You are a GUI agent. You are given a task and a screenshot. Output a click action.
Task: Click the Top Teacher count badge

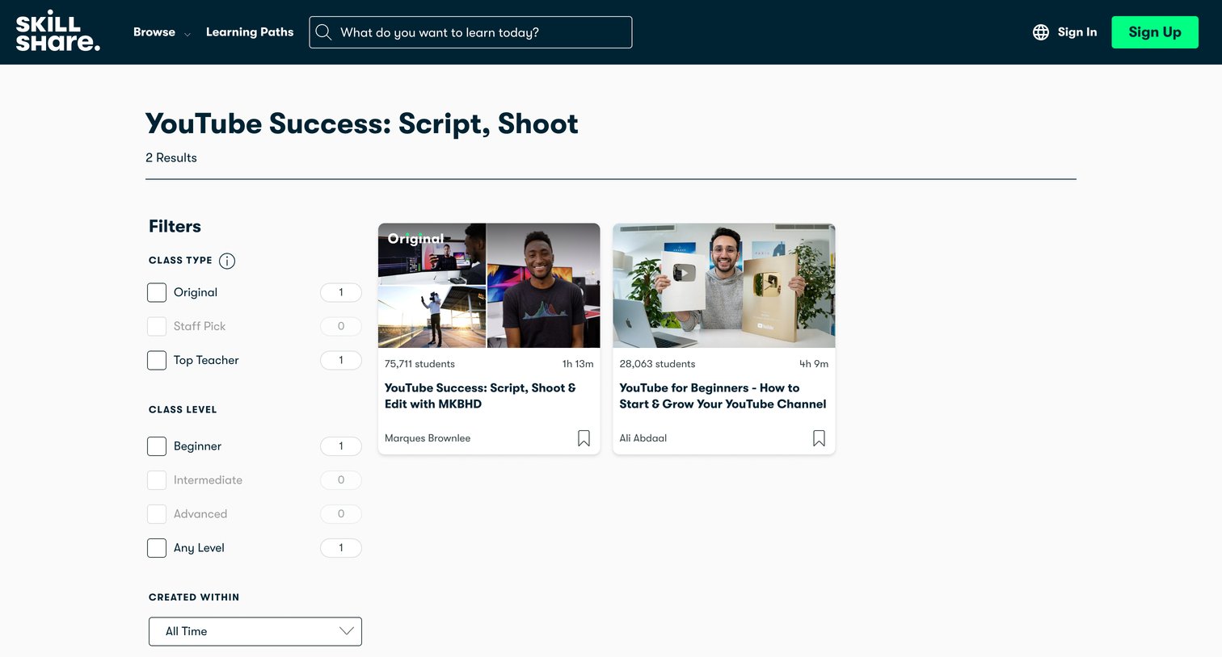[341, 360]
